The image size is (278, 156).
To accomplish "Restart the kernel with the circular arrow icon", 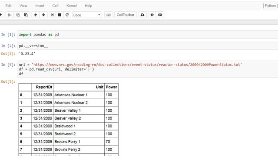I will [x=67, y=15].
